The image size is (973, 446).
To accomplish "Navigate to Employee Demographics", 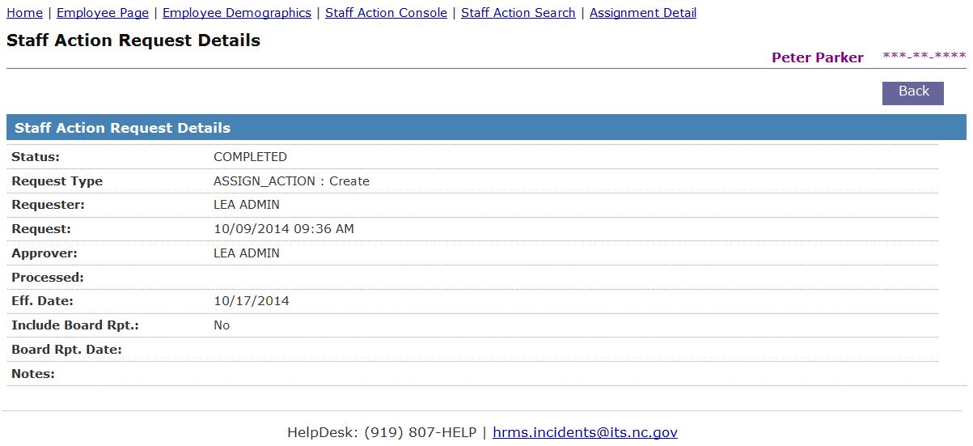I will (237, 13).
